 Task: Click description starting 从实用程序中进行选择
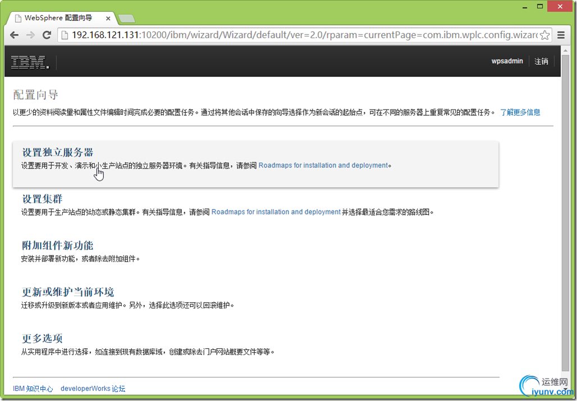pos(148,352)
